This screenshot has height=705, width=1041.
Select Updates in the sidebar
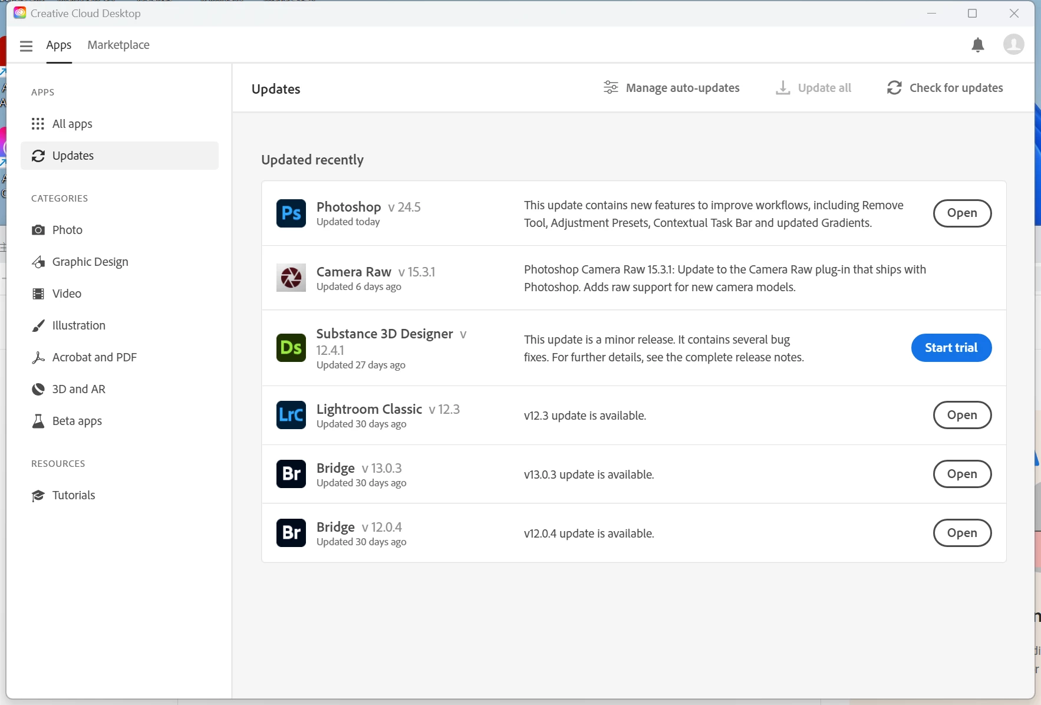(120, 156)
